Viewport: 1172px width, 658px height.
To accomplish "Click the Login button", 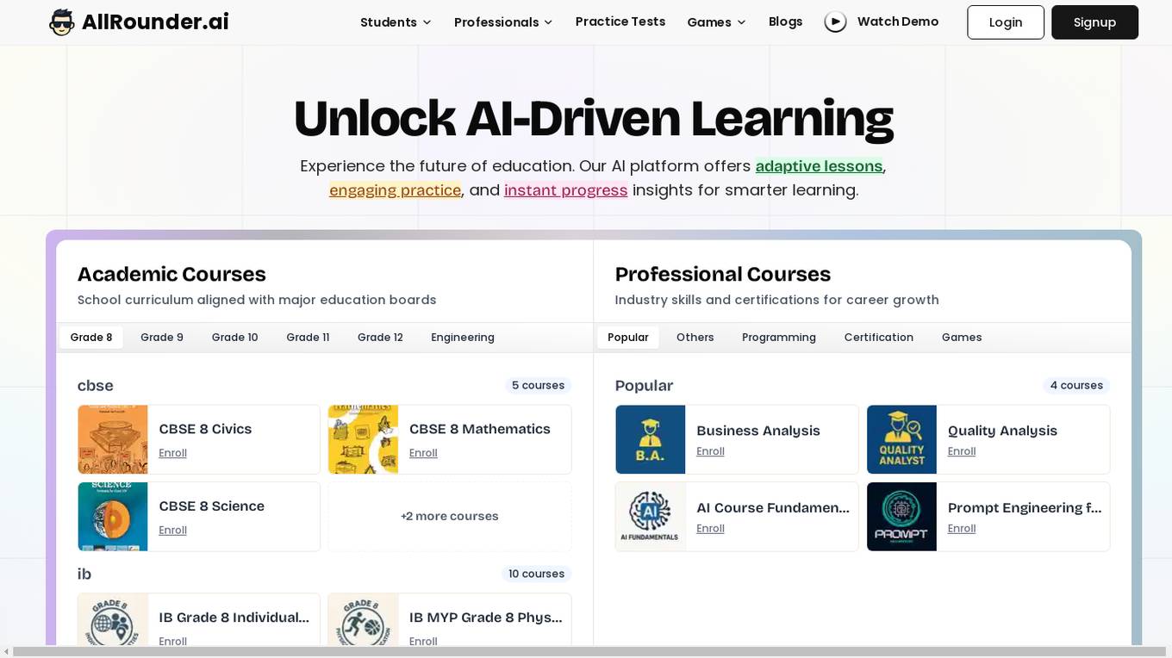I will [1006, 22].
